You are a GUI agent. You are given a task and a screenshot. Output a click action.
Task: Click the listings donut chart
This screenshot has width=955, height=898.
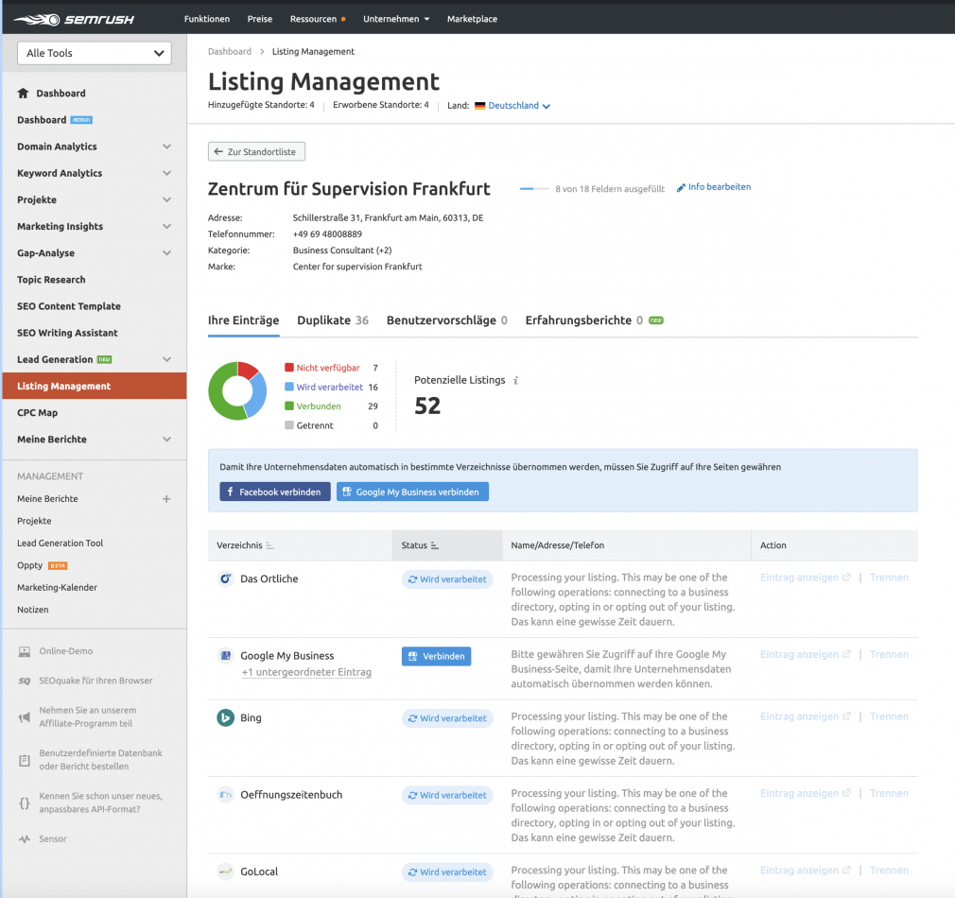pos(237,390)
